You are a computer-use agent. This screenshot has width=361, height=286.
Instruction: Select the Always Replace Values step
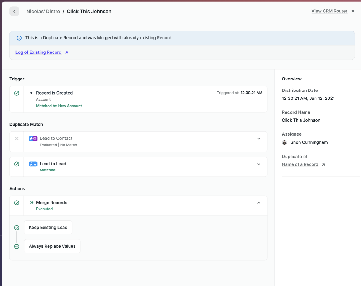tap(52, 246)
